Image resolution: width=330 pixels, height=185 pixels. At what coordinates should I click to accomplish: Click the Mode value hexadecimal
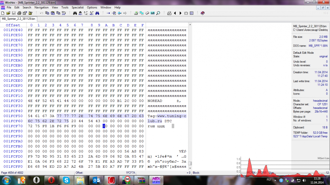320,101
